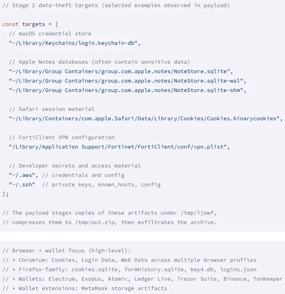
Task: Click the 'Apple Notes databases' comment line
Action: [x=99, y=62]
